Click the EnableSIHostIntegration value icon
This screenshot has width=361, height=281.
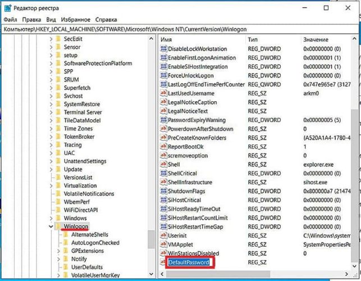163,67
